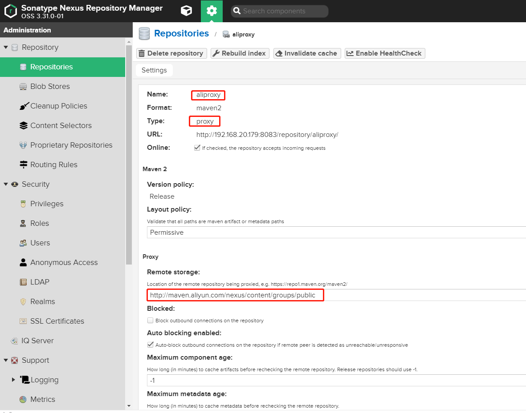Click sidebar scrollbar up arrow
Image resolution: width=526 pixels, height=413 pixels.
(x=129, y=42)
